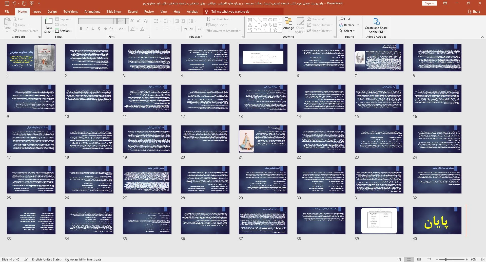Screen dimensions: 486x262
Task: Switch to the Slide Show tab
Action: click(114, 11)
